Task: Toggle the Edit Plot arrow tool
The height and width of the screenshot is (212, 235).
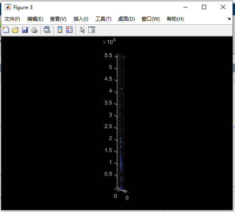Action: 83,30
